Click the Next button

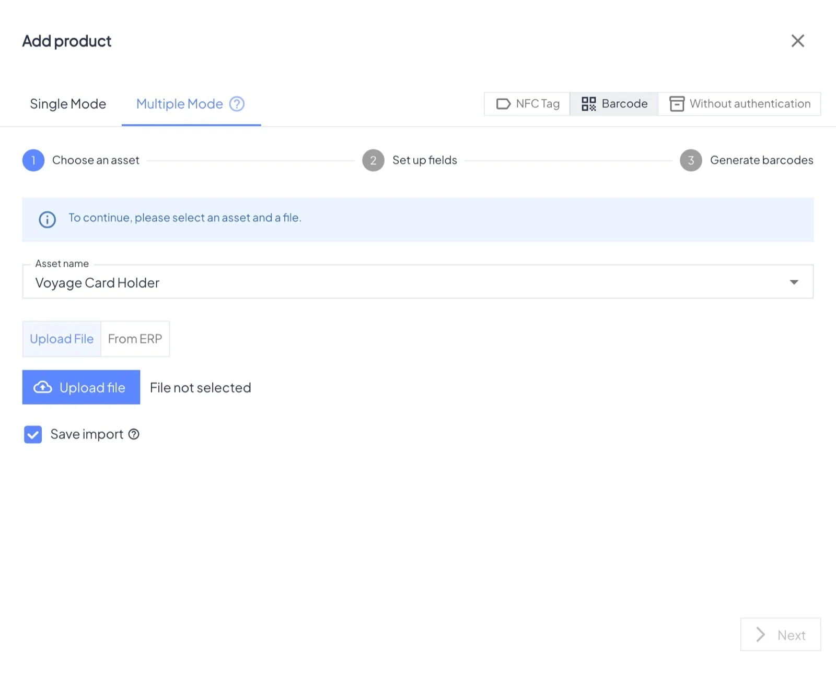tap(781, 635)
